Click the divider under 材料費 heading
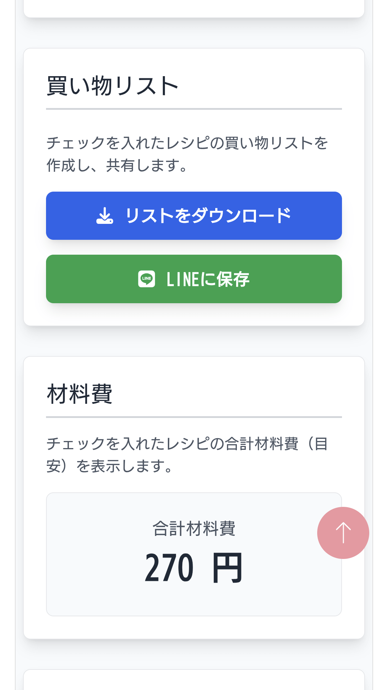Image resolution: width=388 pixels, height=690 pixels. coord(194,417)
